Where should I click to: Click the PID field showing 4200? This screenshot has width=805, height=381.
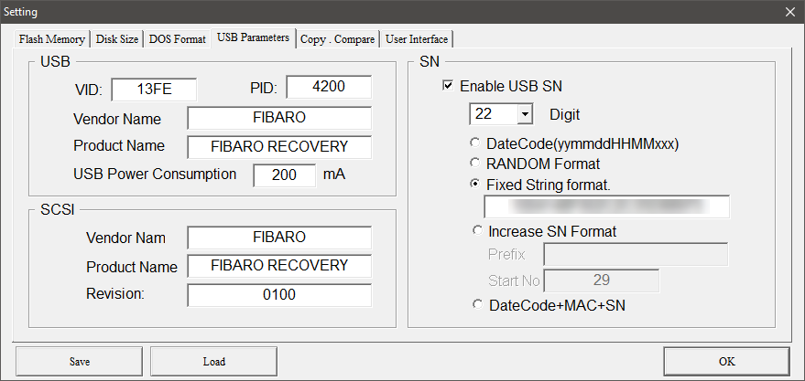pos(329,87)
